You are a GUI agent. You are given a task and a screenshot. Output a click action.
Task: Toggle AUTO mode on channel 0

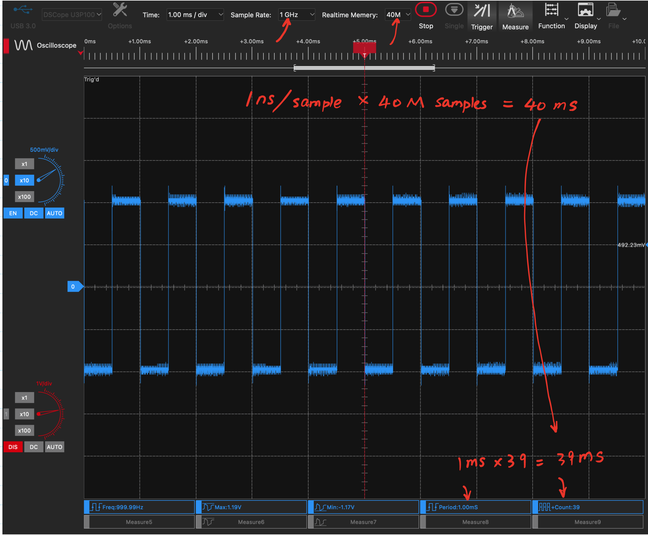click(55, 213)
